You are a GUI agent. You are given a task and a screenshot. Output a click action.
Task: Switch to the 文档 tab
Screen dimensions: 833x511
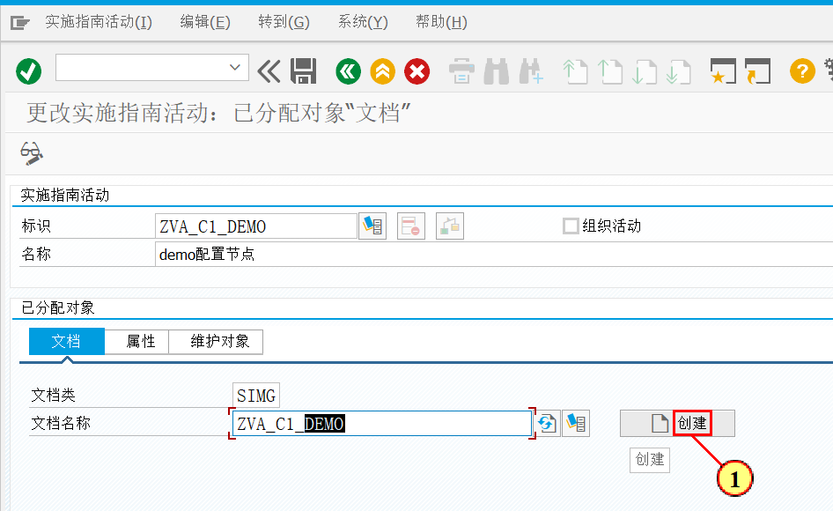[x=66, y=341]
